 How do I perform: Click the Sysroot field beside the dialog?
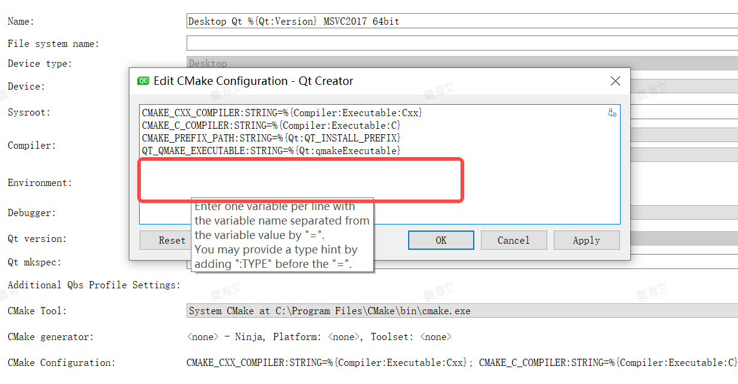point(684,112)
